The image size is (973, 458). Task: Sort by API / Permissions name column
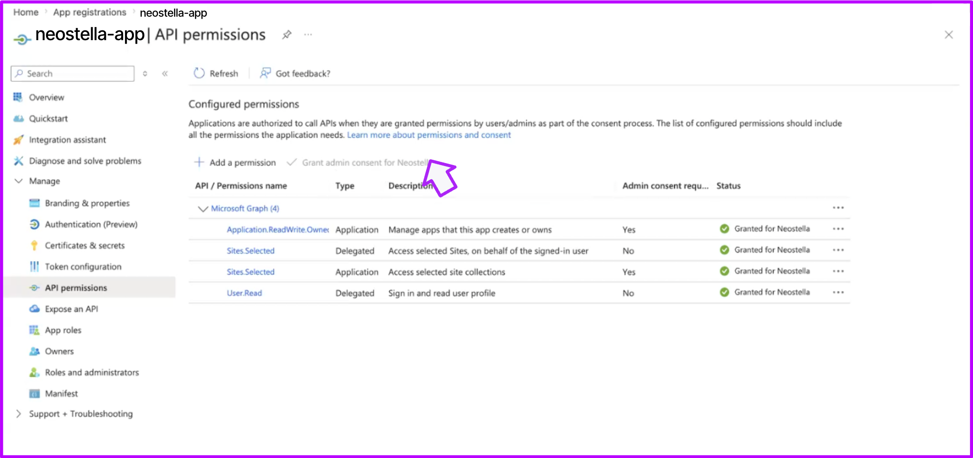click(241, 186)
